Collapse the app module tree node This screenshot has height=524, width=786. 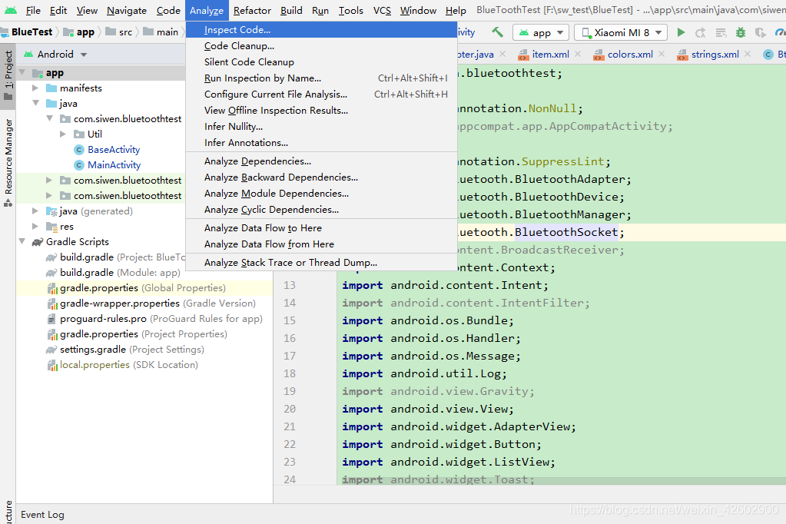[22, 73]
